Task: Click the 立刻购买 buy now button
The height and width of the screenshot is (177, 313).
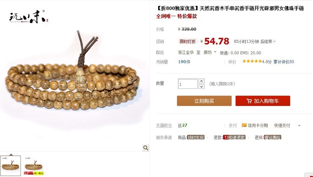Action: coord(204,101)
